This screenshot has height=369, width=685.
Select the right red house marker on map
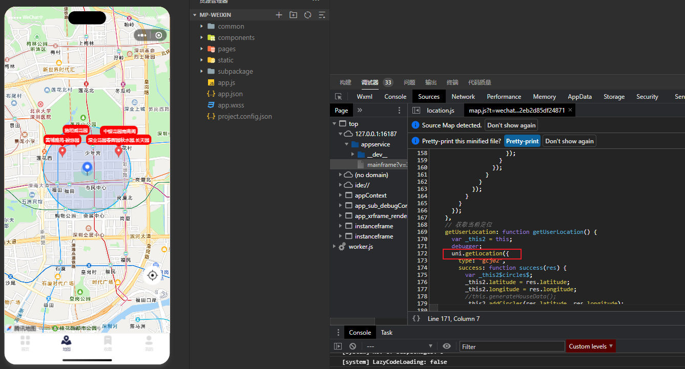coord(118,151)
